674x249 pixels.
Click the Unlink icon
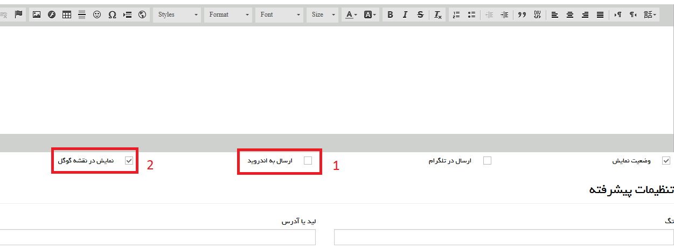pyautogui.click(x=4, y=15)
